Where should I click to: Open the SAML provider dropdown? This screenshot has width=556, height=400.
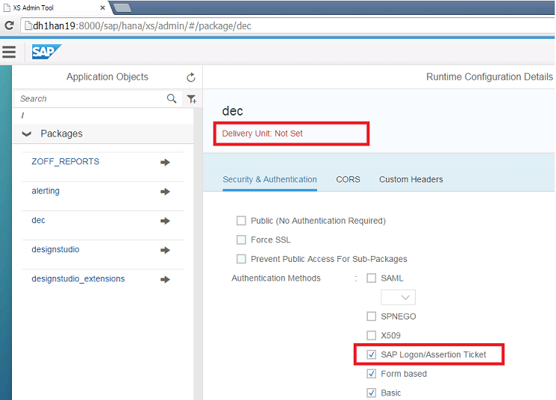click(398, 297)
